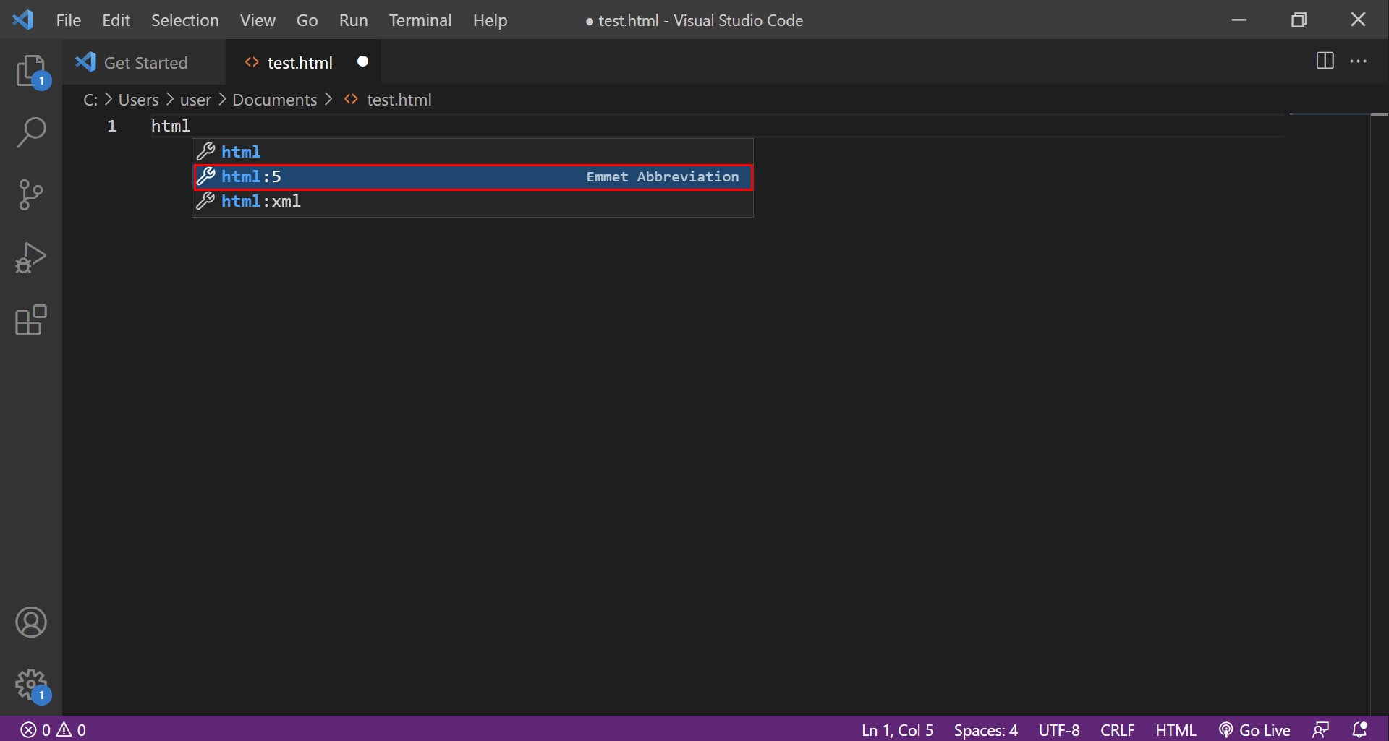
Task: Open the Selection menu
Action: (184, 20)
